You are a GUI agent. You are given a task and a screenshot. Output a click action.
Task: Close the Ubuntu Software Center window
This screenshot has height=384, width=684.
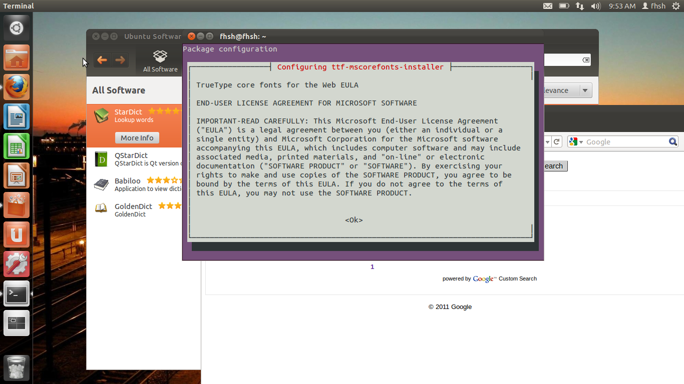coord(96,36)
